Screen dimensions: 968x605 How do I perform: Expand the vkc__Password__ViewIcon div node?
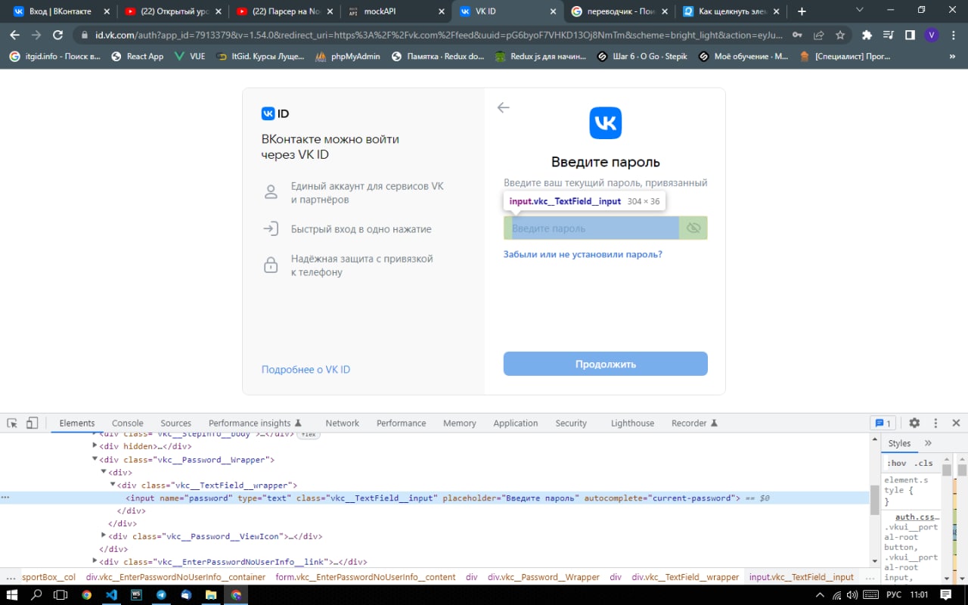tap(104, 536)
